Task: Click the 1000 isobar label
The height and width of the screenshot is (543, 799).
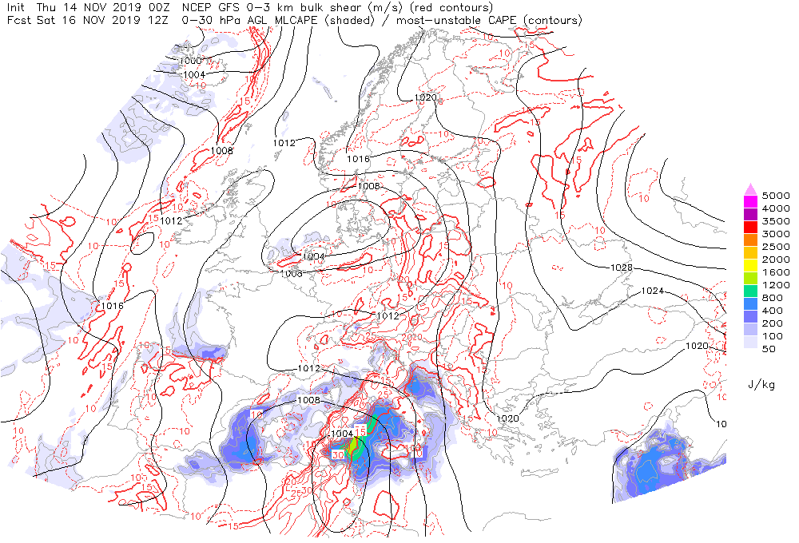Action: pyautogui.click(x=191, y=61)
